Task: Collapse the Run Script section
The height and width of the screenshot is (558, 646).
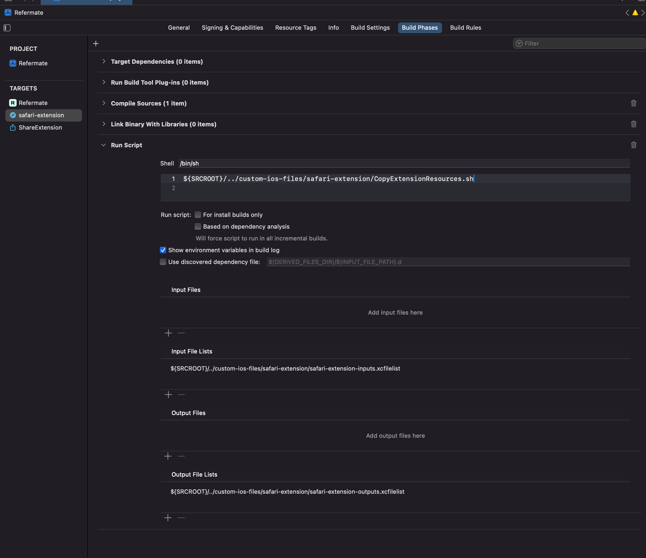Action: click(104, 145)
